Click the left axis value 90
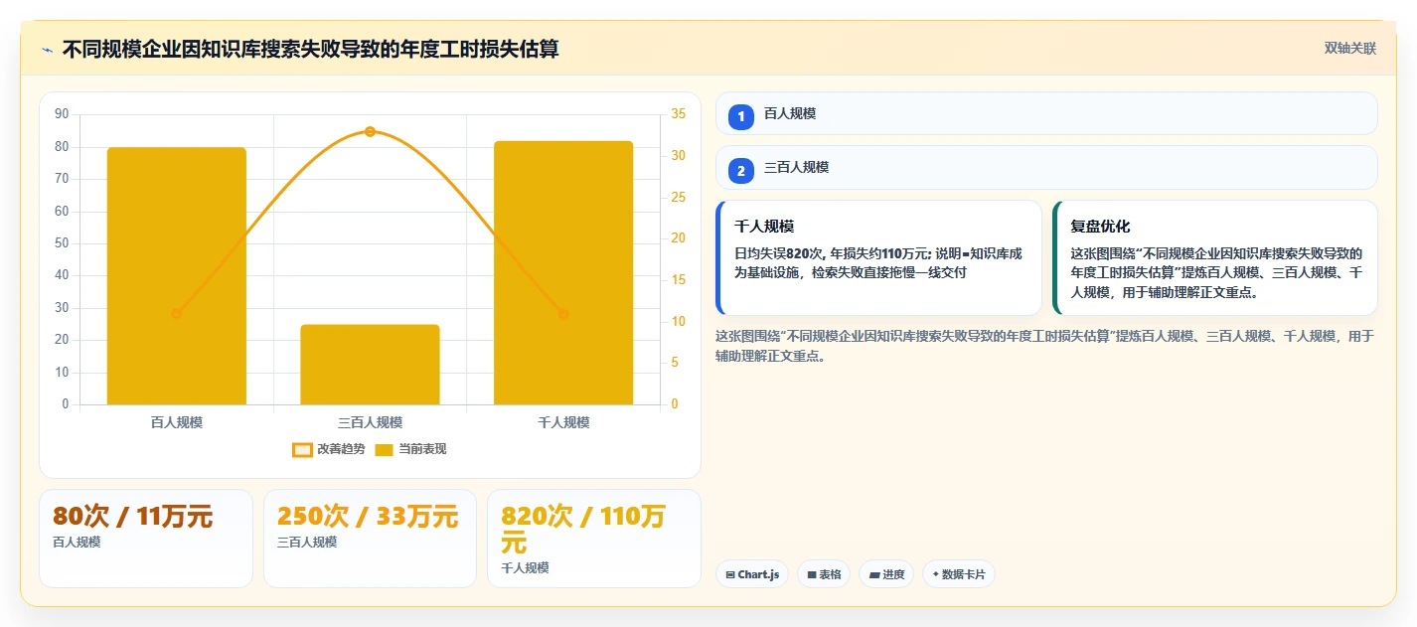The height and width of the screenshot is (627, 1417). [x=62, y=114]
